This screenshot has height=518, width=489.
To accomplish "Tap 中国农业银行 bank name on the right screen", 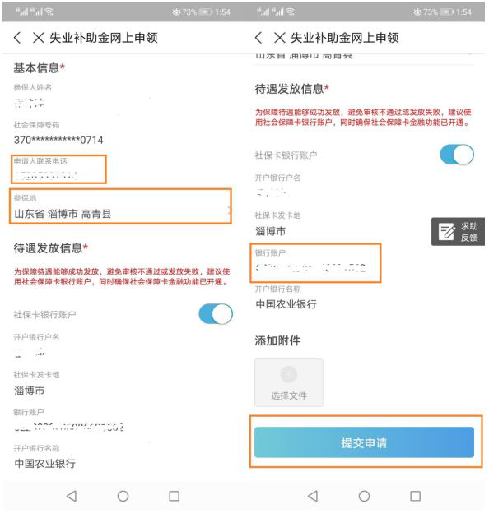I will click(286, 304).
